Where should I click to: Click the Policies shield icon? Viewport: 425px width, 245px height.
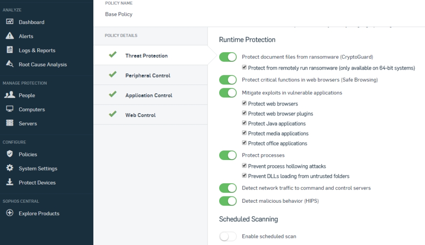pos(10,154)
